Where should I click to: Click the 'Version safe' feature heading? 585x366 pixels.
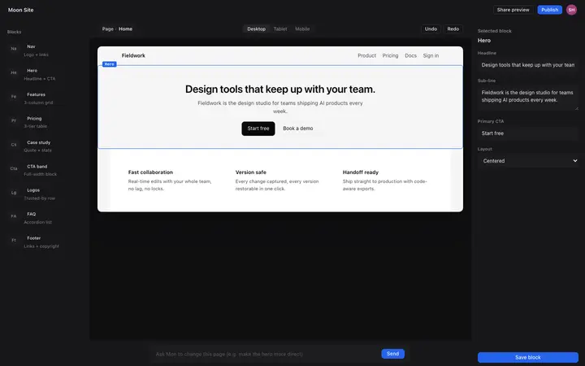(x=251, y=172)
